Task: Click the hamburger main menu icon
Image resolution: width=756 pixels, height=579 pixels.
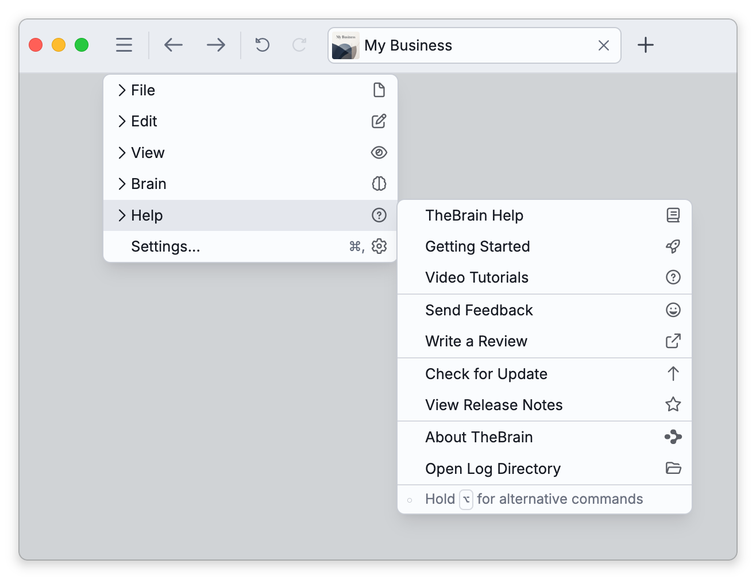Action: tap(124, 45)
